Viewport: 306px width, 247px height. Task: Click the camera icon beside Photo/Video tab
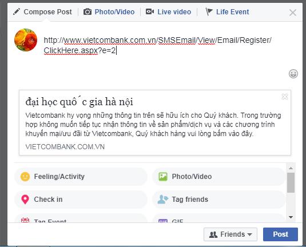pos(88,12)
